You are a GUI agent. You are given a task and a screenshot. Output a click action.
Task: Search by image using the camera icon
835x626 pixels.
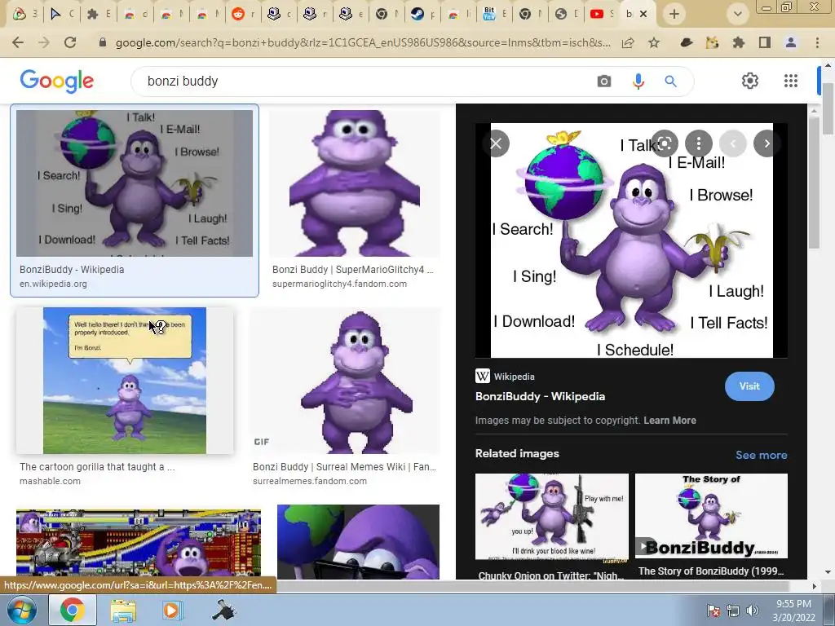tap(604, 82)
